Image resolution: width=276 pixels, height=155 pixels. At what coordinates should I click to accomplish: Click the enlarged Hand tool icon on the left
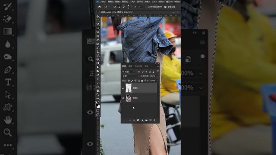tap(8, 120)
